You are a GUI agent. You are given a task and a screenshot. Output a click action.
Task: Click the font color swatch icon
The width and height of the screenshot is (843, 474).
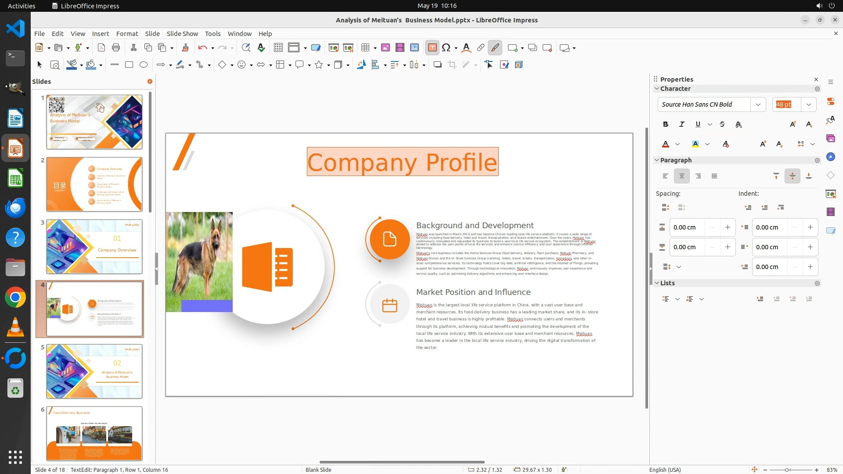(666, 144)
